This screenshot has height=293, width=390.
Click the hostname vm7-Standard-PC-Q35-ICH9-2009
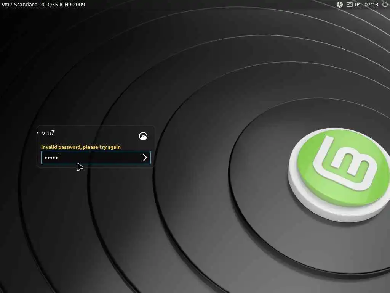[43, 5]
